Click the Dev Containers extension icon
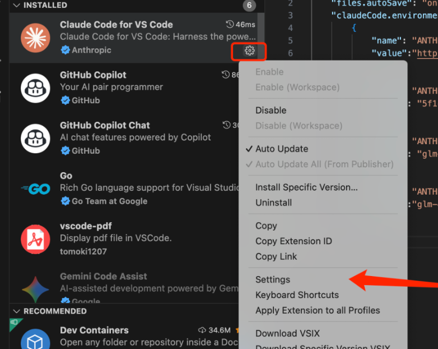 tap(36, 339)
